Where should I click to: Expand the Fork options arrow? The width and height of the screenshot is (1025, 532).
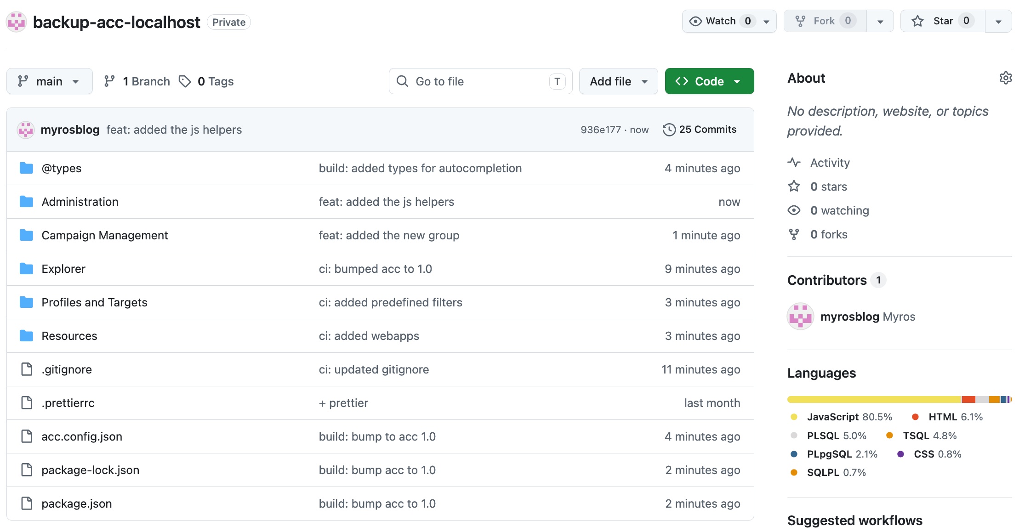coord(880,21)
